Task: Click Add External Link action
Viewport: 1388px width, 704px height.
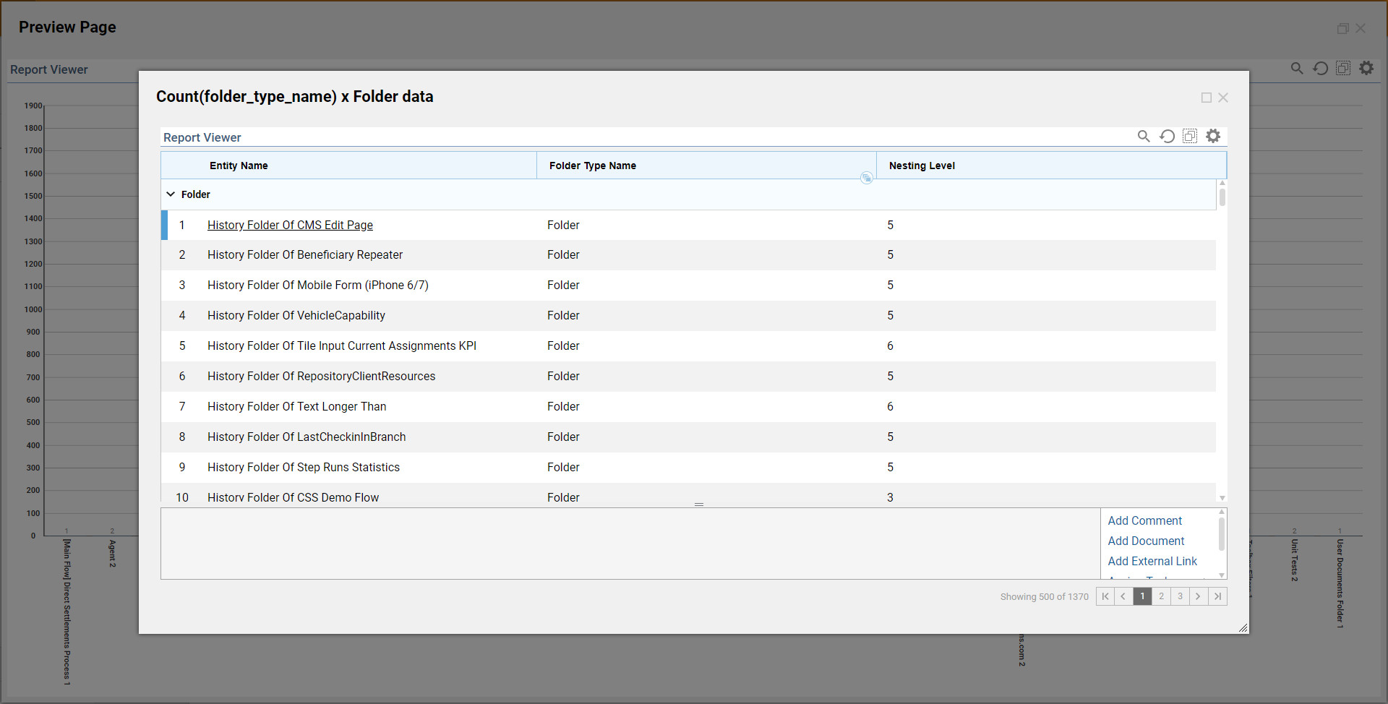Action: click(1152, 561)
